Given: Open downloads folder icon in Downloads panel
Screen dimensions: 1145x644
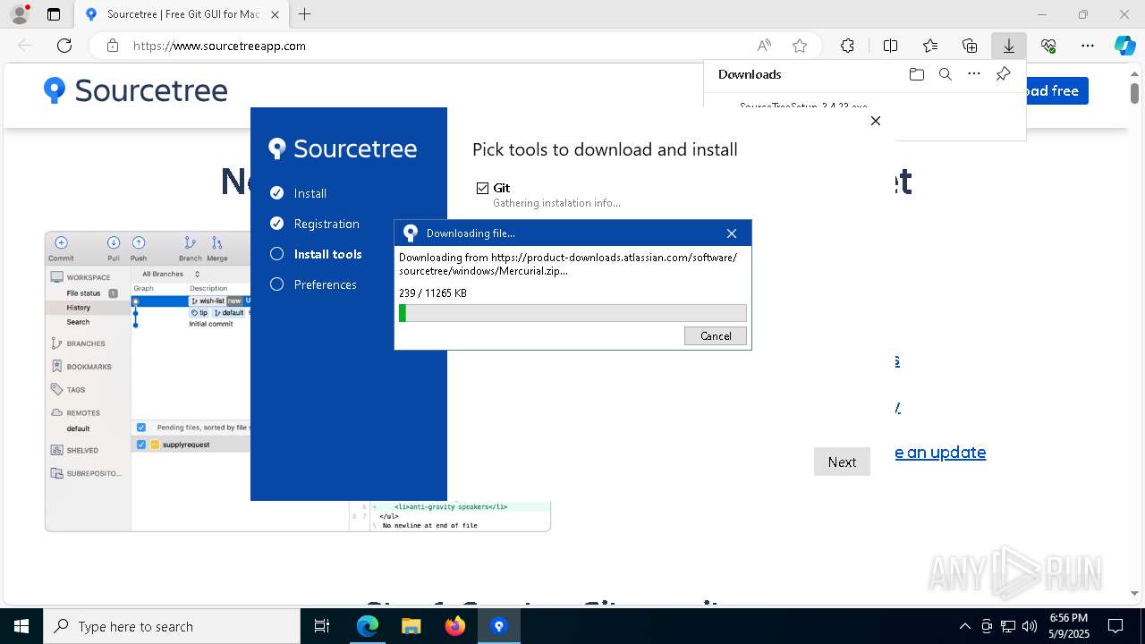Looking at the screenshot, I should click(x=916, y=74).
